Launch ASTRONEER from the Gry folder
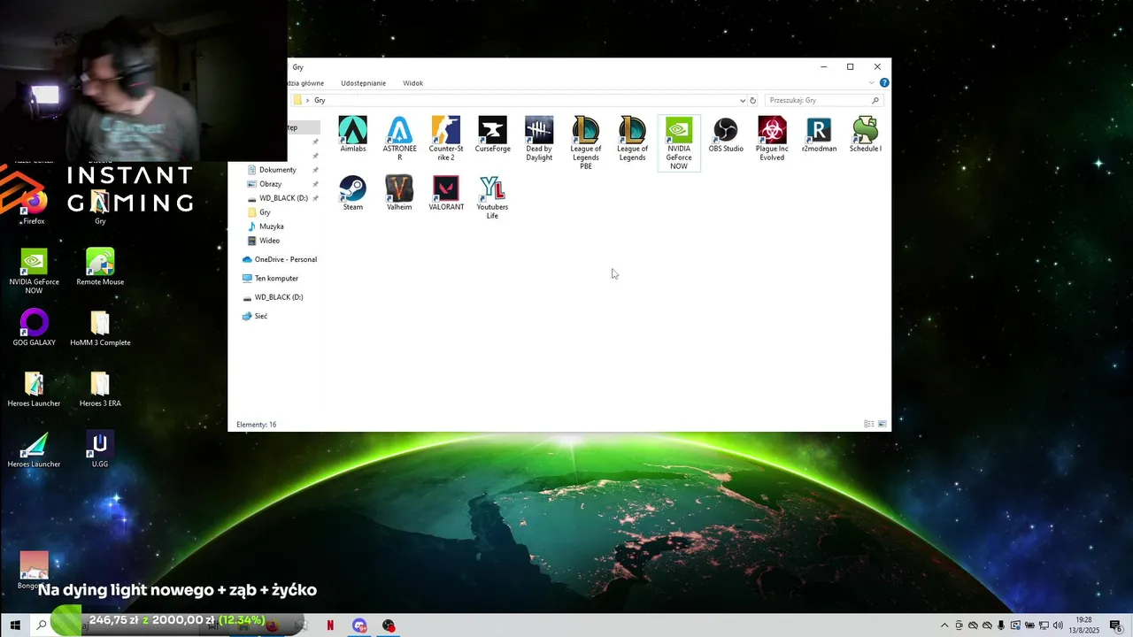1133x637 pixels. (x=399, y=139)
